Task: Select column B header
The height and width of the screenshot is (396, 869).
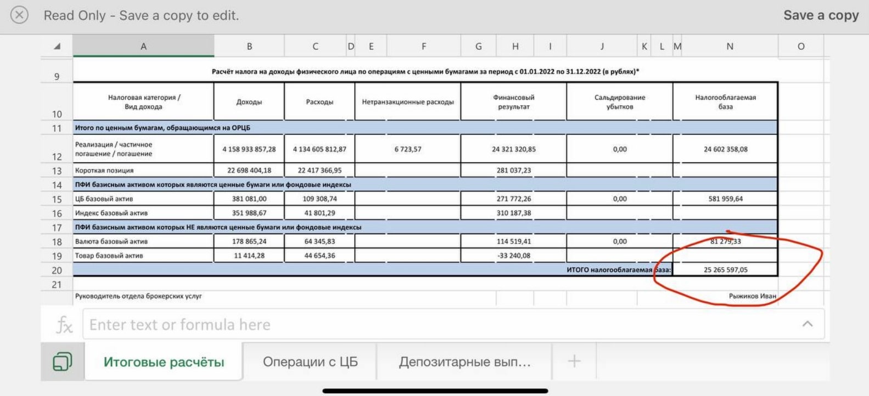Action: tap(249, 47)
